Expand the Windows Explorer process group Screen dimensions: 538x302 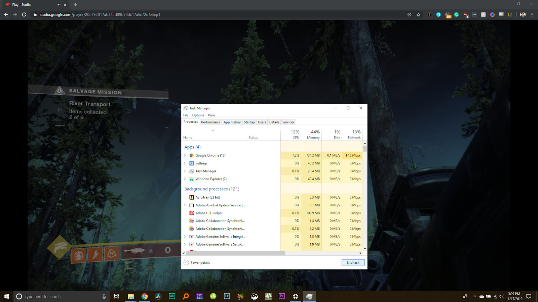(185, 179)
